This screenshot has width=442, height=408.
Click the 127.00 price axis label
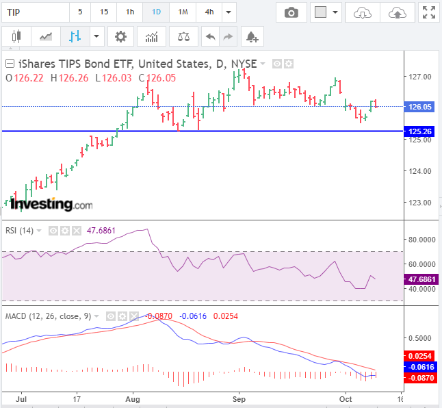420,77
